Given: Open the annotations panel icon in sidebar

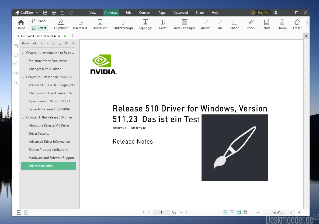Looking at the screenshot, I should pos(16,64).
